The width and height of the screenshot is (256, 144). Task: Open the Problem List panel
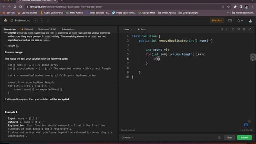point(20,20)
